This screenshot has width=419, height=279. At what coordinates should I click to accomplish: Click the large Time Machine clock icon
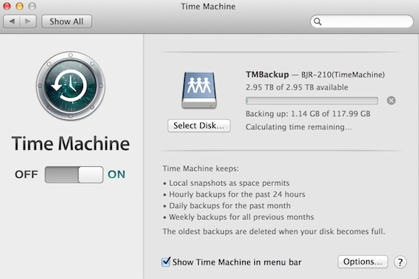71,86
